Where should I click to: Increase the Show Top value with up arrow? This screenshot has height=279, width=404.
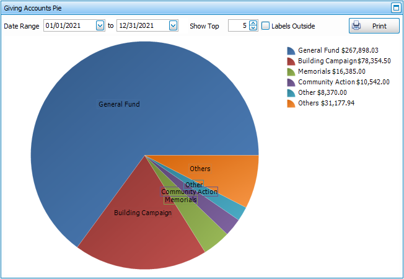253,23
